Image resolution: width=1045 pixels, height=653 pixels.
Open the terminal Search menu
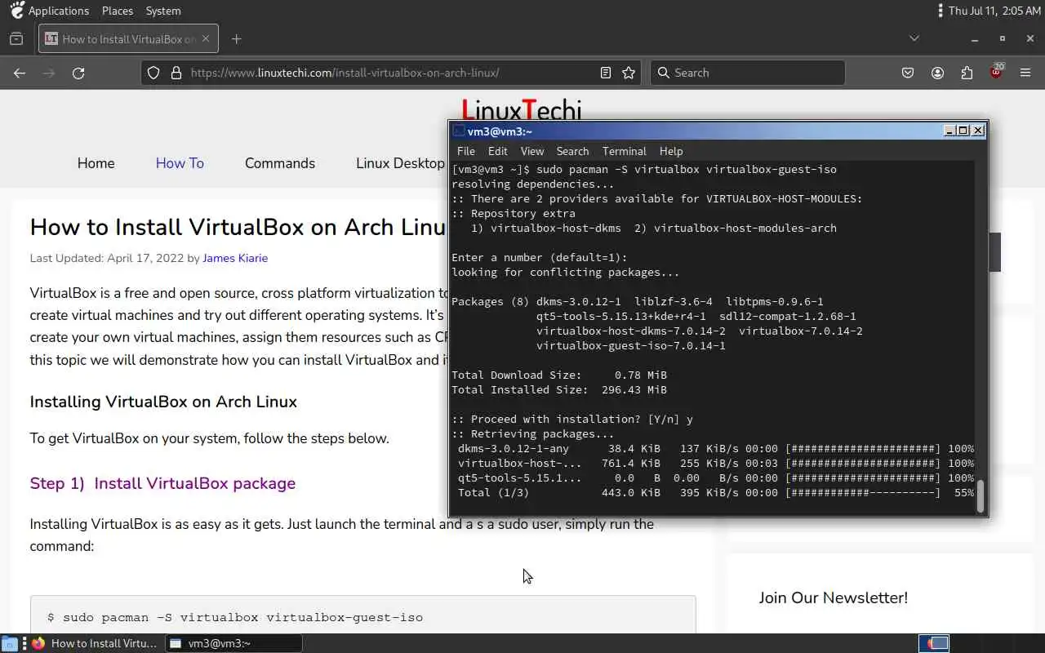tap(572, 151)
